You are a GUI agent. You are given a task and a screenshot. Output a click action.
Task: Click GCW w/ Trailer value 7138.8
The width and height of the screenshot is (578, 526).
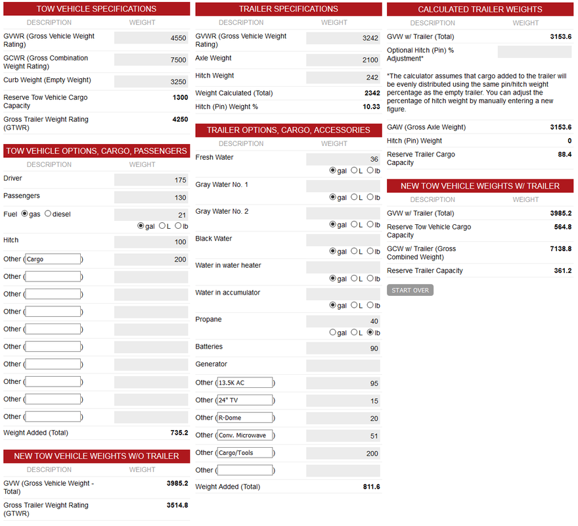pyautogui.click(x=561, y=250)
